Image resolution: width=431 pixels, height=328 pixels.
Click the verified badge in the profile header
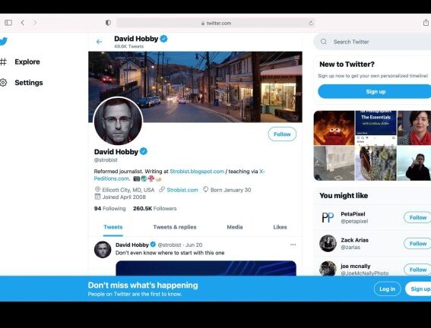click(x=164, y=39)
